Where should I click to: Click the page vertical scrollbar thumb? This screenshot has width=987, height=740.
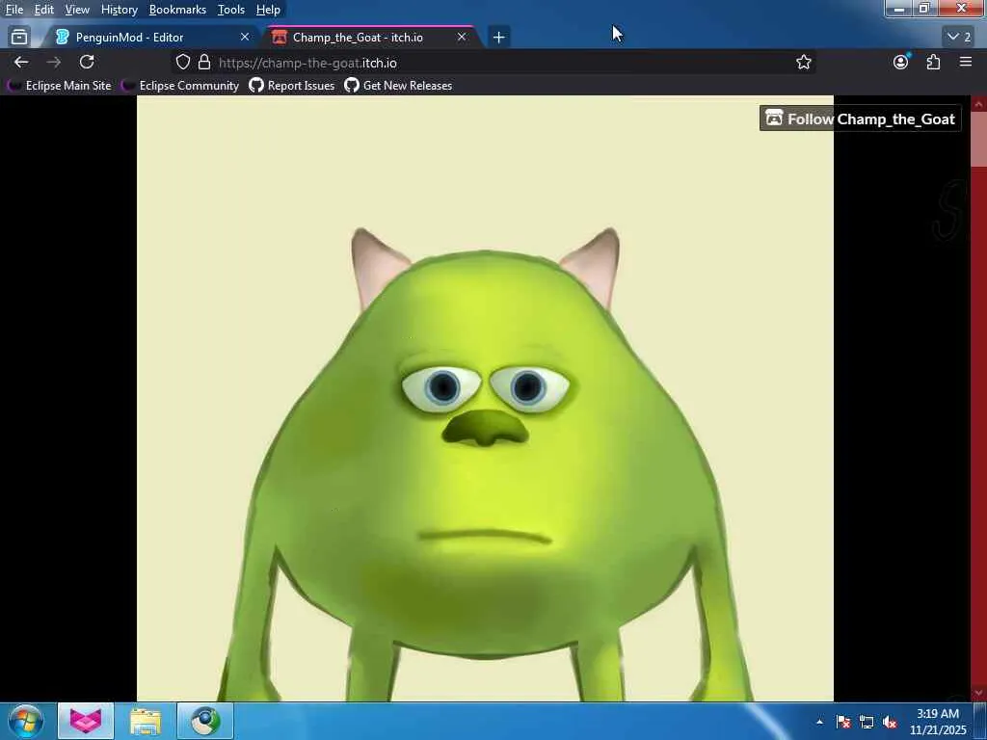(978, 139)
